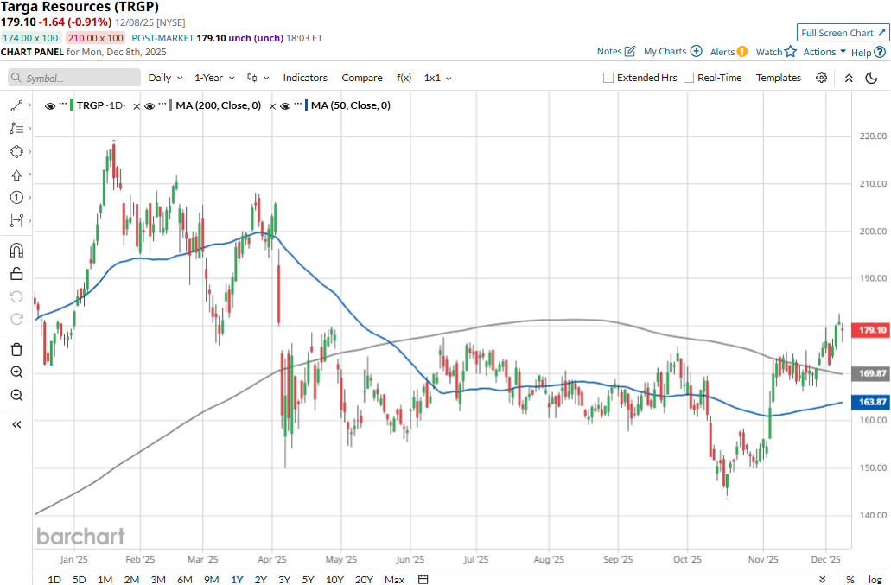Click the Symbol search input field
Image resolution: width=891 pixels, height=585 pixels.
pyautogui.click(x=74, y=78)
